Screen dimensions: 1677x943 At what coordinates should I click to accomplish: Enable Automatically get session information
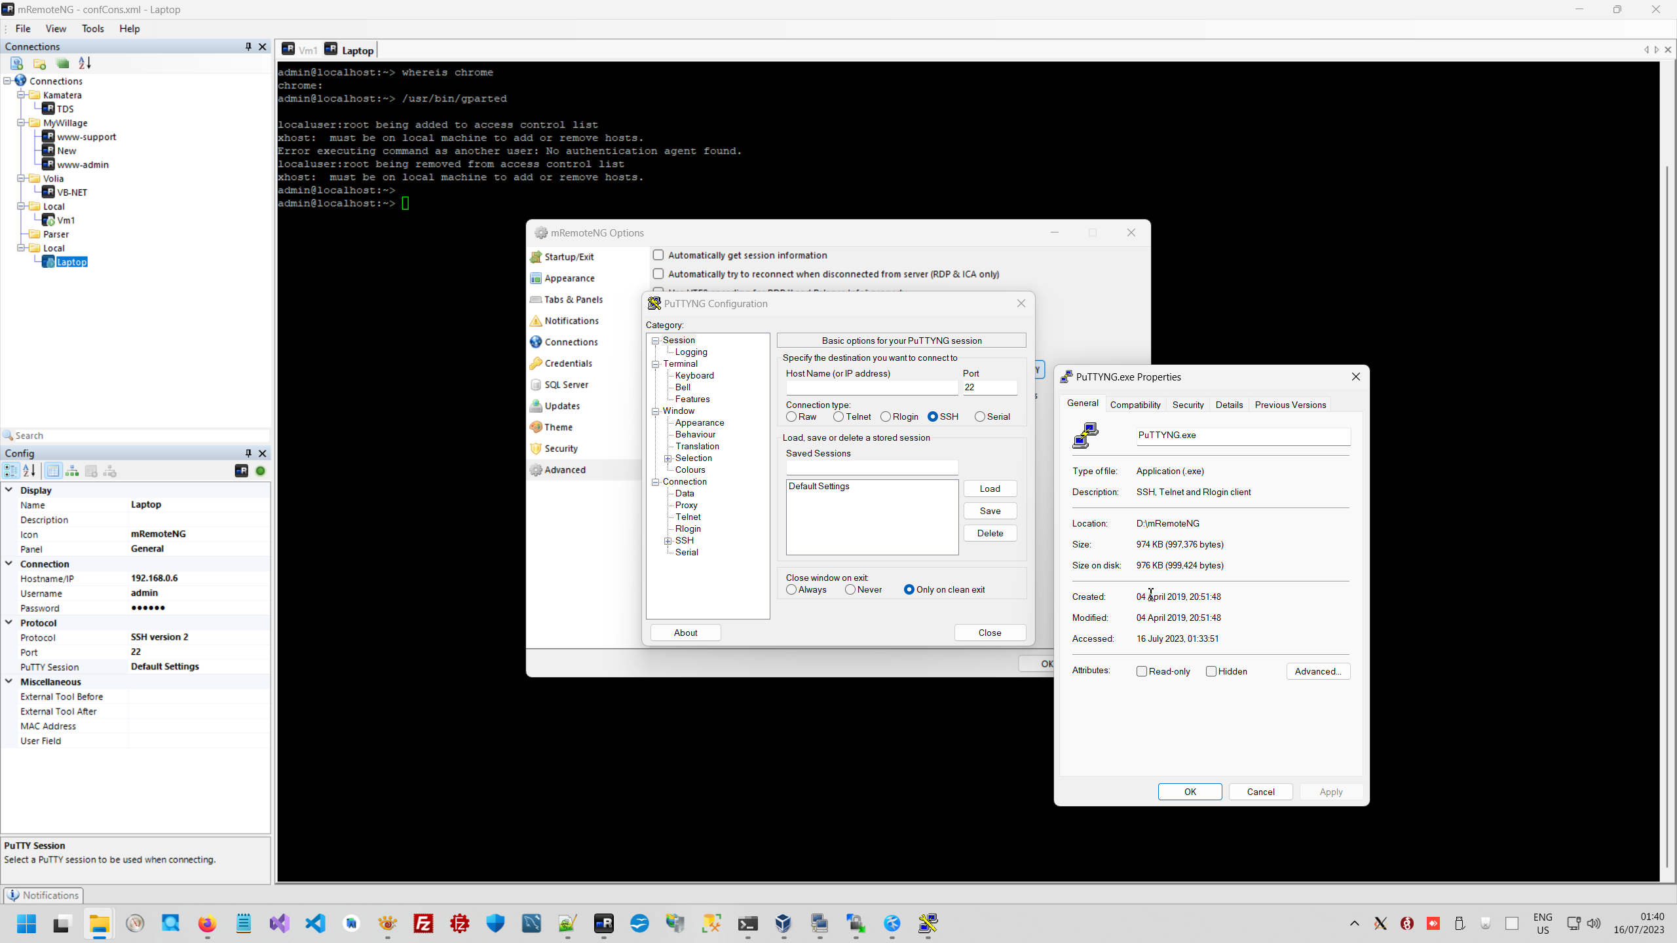658,255
